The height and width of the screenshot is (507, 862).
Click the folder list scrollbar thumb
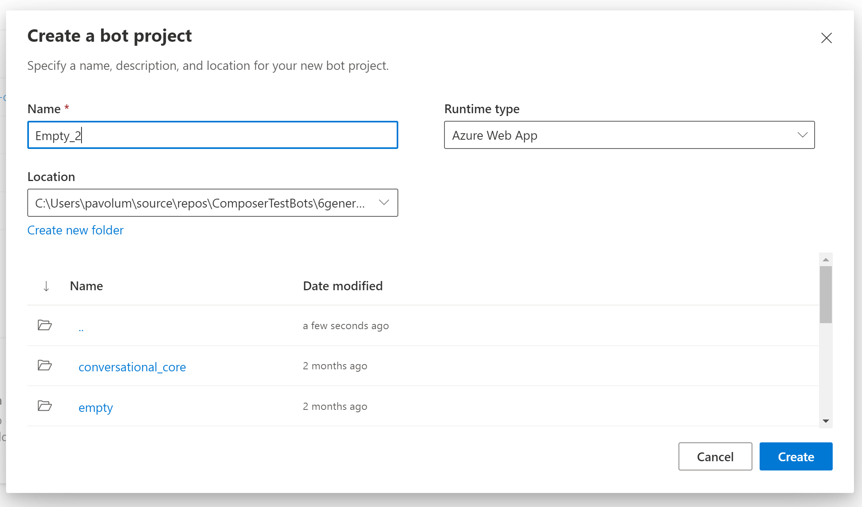pyautogui.click(x=826, y=294)
